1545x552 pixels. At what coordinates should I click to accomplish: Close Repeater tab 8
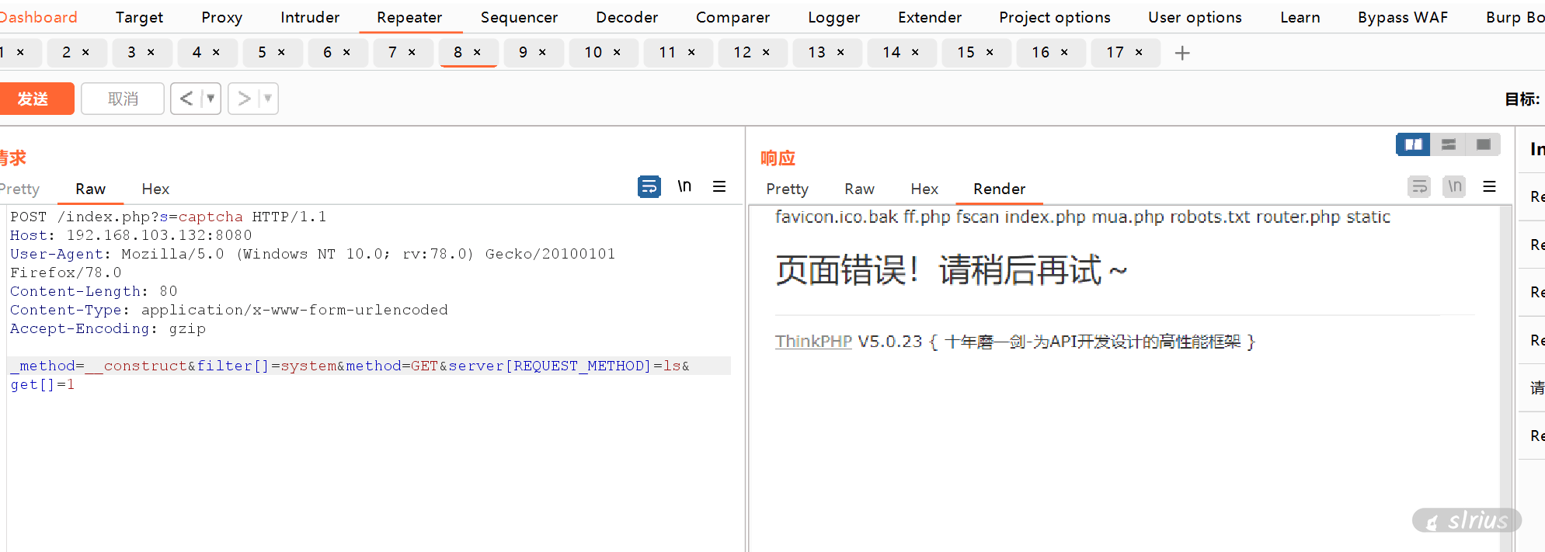click(x=477, y=52)
